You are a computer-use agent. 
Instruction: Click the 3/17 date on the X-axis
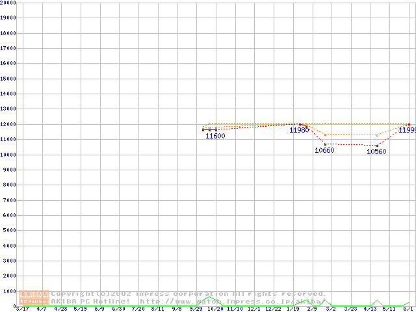(x=22, y=309)
